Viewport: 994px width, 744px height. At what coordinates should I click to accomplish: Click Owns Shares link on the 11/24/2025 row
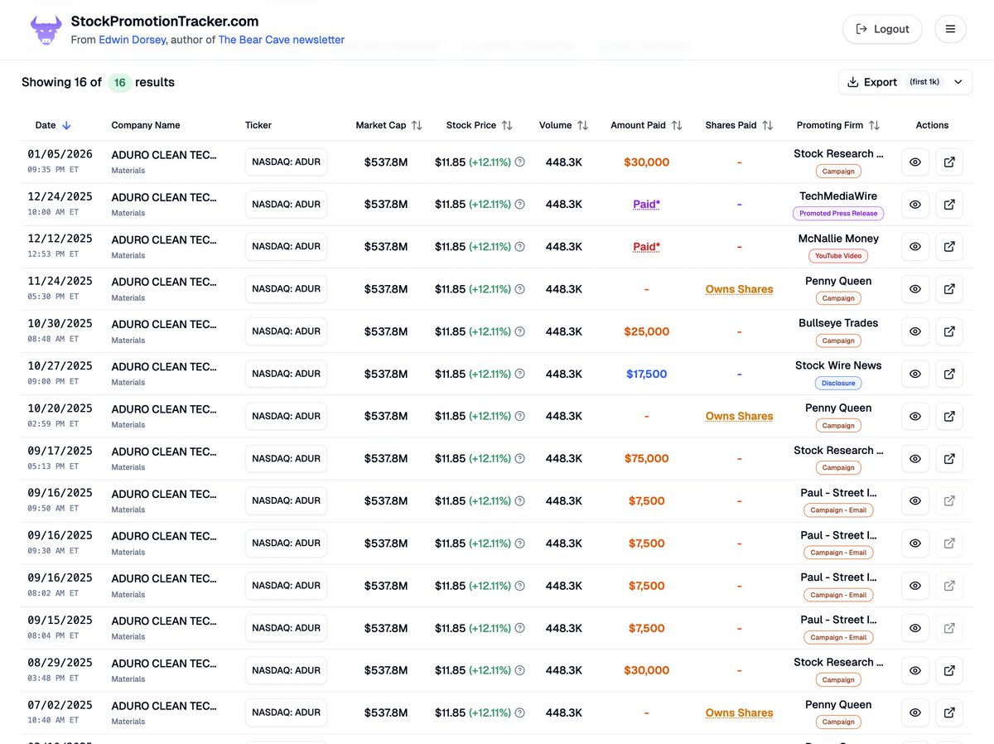(x=739, y=288)
